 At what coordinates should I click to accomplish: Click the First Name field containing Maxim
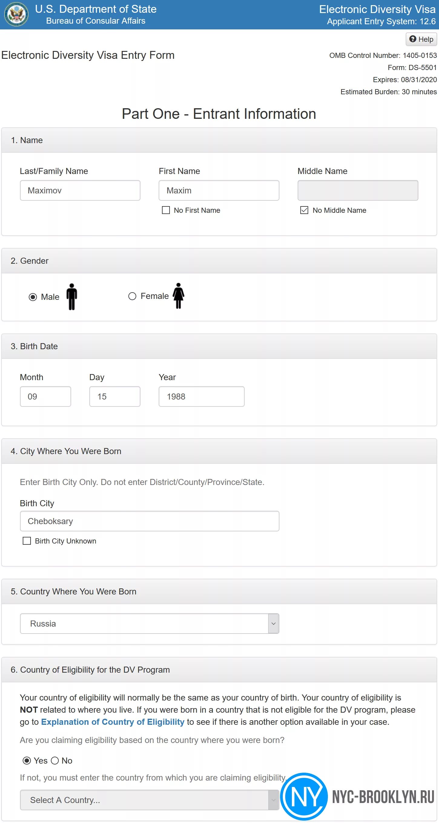(x=219, y=190)
